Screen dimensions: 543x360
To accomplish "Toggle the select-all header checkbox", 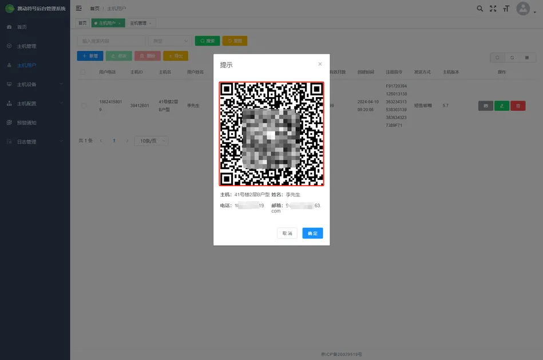I will (83, 72).
